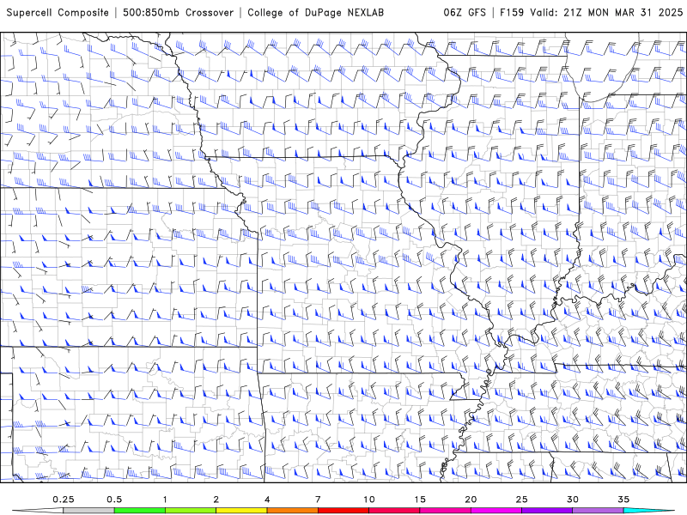Click the legend value 7

pyautogui.click(x=318, y=500)
